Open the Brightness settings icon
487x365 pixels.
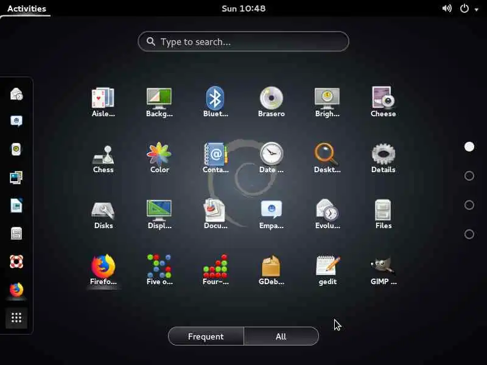[327, 102]
